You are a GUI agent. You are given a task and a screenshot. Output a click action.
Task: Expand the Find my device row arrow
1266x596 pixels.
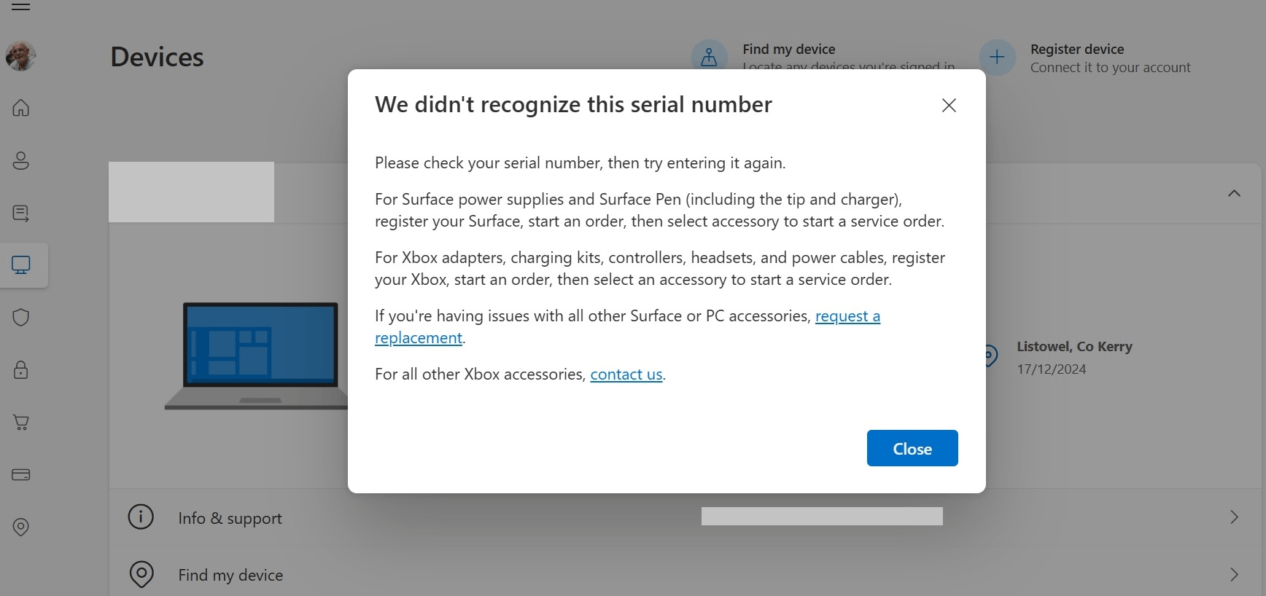coord(1234,574)
